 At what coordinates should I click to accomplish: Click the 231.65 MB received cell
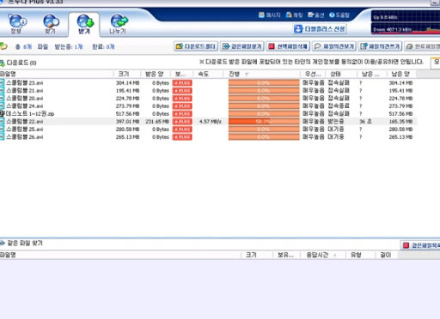pyautogui.click(x=157, y=122)
